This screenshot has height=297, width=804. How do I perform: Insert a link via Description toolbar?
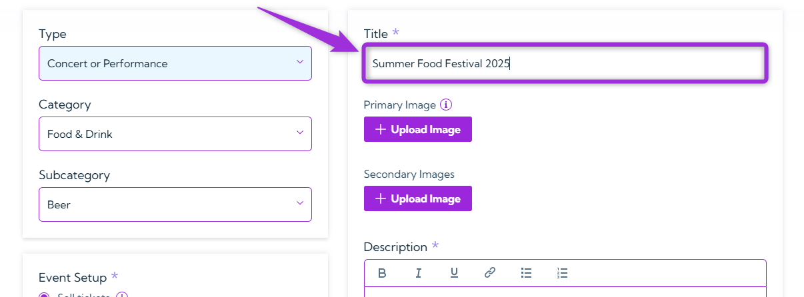490,272
